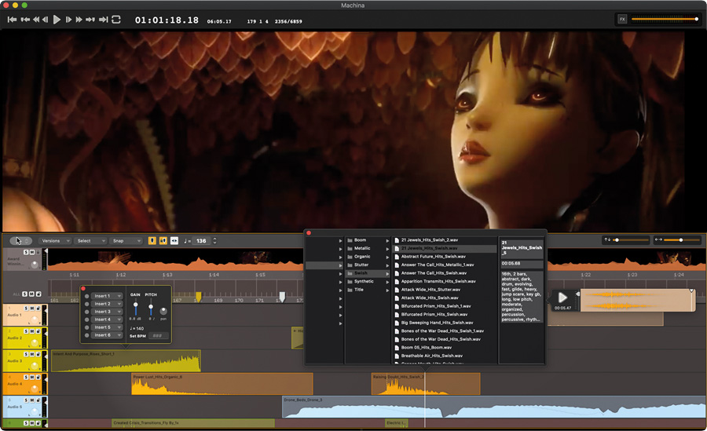Screen dimensions: 707x431
Task: Close the inserts popup with red dot
Action: 83,289
